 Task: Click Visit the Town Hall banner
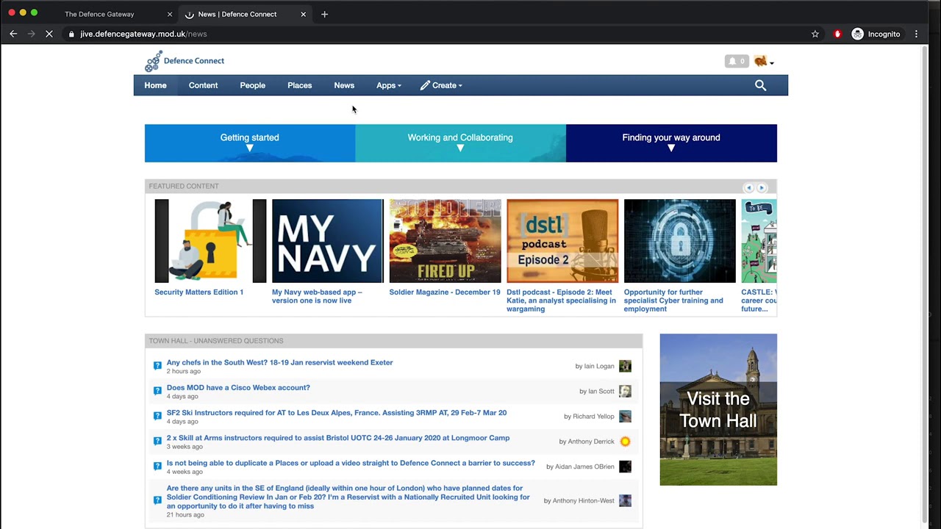pos(718,409)
